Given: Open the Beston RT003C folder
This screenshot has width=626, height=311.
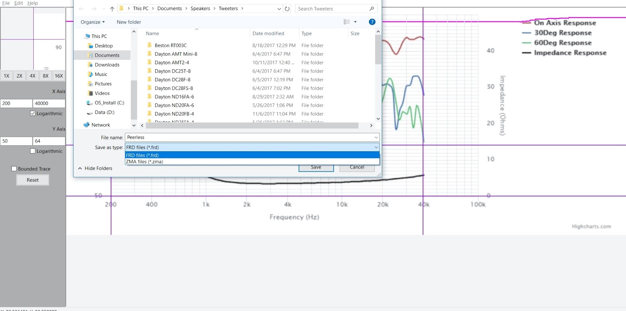Looking at the screenshot, I should [x=171, y=45].
